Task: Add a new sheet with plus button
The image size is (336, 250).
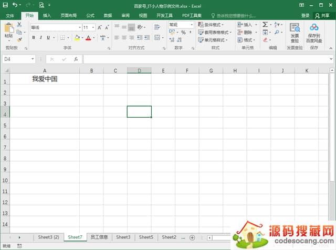Action: (x=192, y=237)
